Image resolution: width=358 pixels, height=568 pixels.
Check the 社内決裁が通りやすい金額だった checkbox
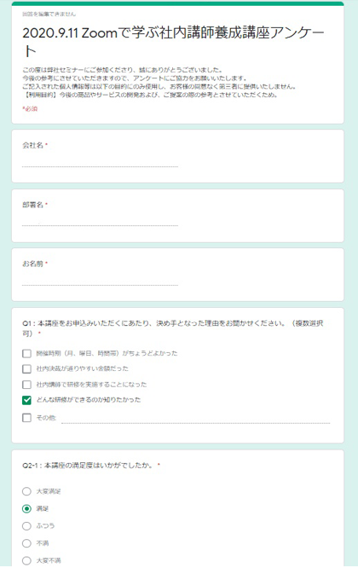click(x=26, y=368)
